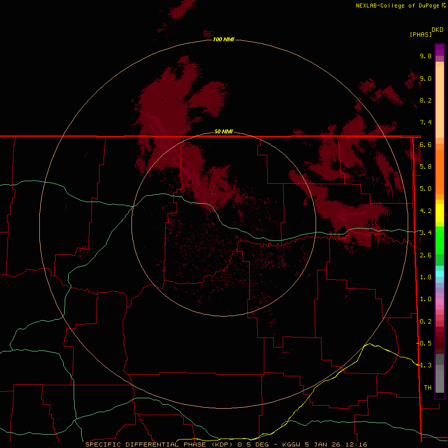
Task: Pick the bright green segment of color bar
Action: (x=440, y=241)
